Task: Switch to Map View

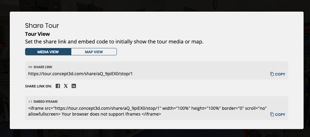Action: pos(94,52)
